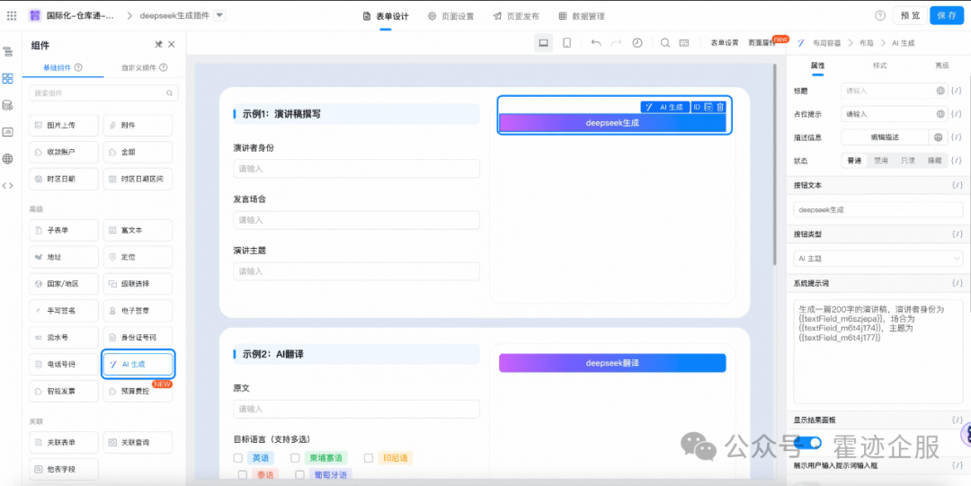This screenshot has width=971, height=486.
Task: Open the component library sidebar icon
Action: coord(8,79)
